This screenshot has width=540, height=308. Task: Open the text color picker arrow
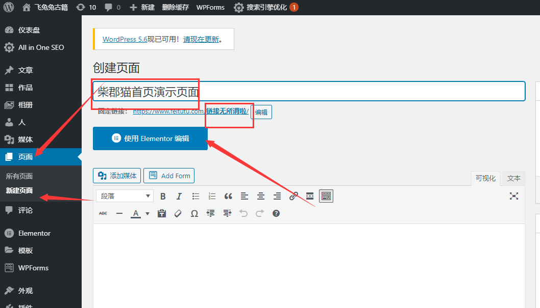point(148,214)
